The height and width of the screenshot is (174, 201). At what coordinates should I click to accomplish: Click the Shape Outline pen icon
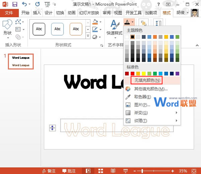[95, 30]
